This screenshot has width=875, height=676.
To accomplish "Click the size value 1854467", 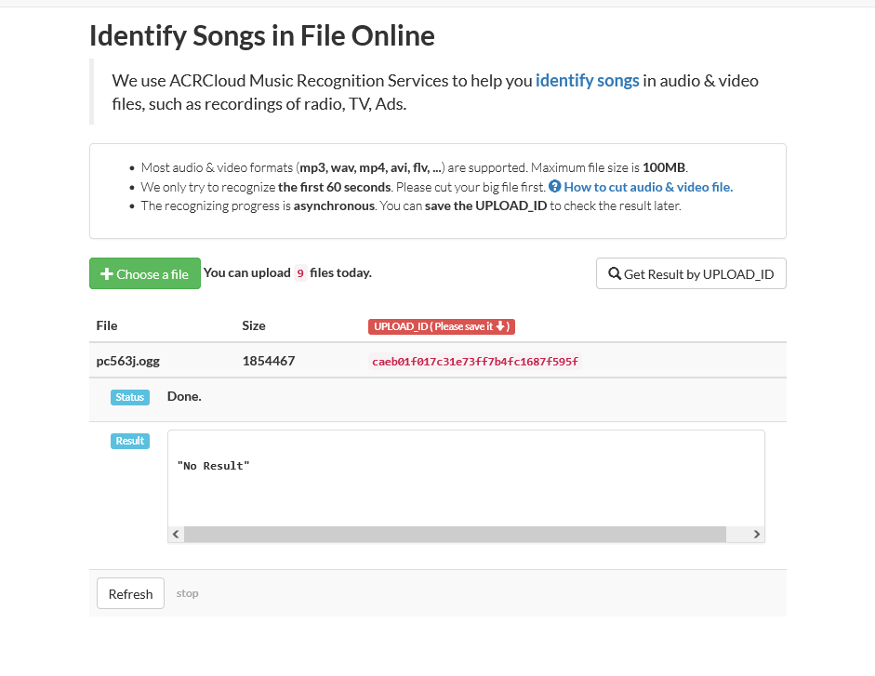I will (x=269, y=361).
